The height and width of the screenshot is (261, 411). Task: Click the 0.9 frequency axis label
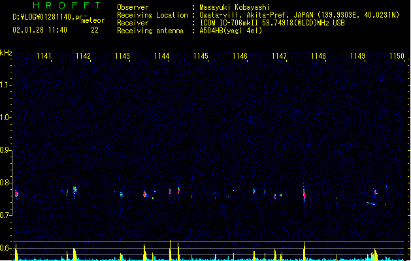click(x=5, y=150)
